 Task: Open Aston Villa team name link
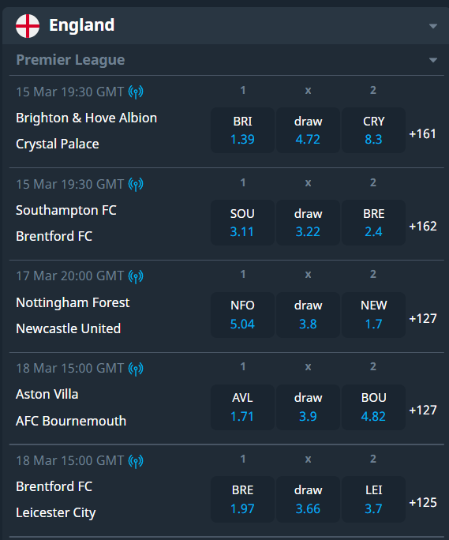tap(47, 394)
